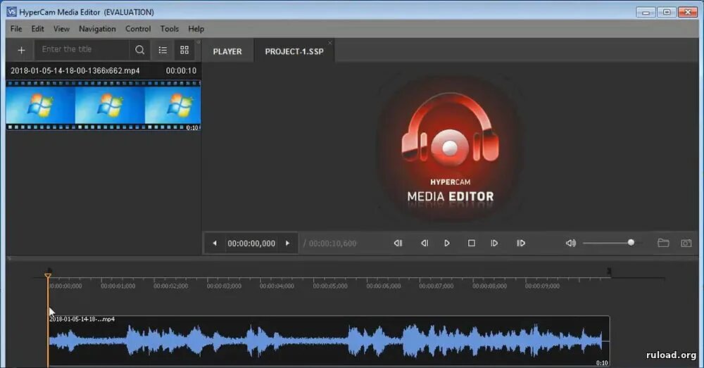Click the search magnifier icon
704x368 pixels.
[x=139, y=50]
